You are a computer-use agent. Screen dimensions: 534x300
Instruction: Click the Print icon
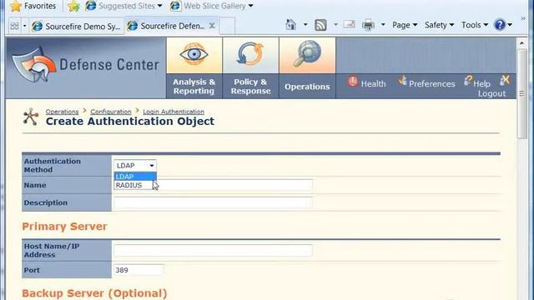click(368, 25)
